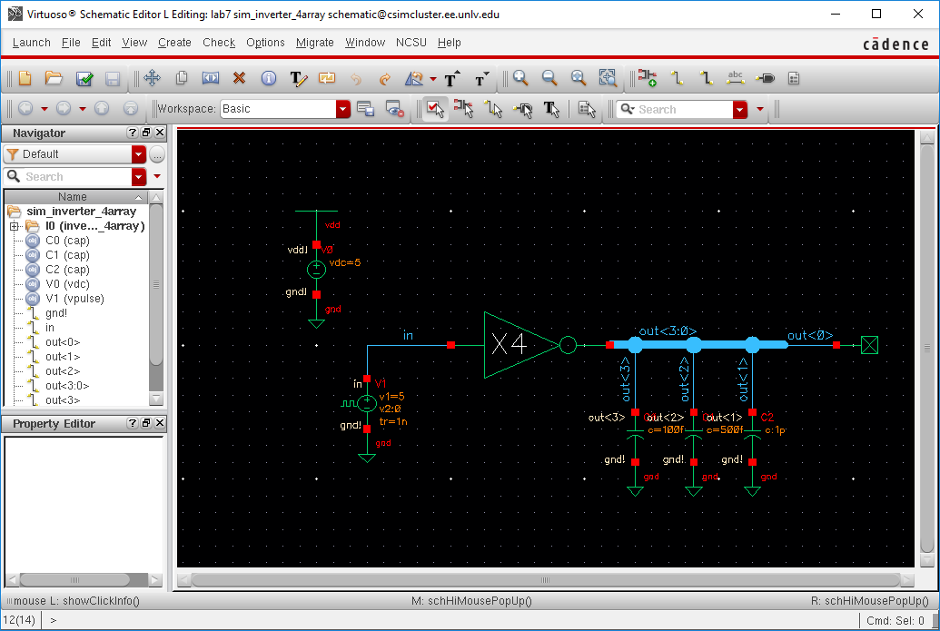Toggle the instance selection filter icon
This screenshot has width=940, height=631.
pyautogui.click(x=464, y=109)
